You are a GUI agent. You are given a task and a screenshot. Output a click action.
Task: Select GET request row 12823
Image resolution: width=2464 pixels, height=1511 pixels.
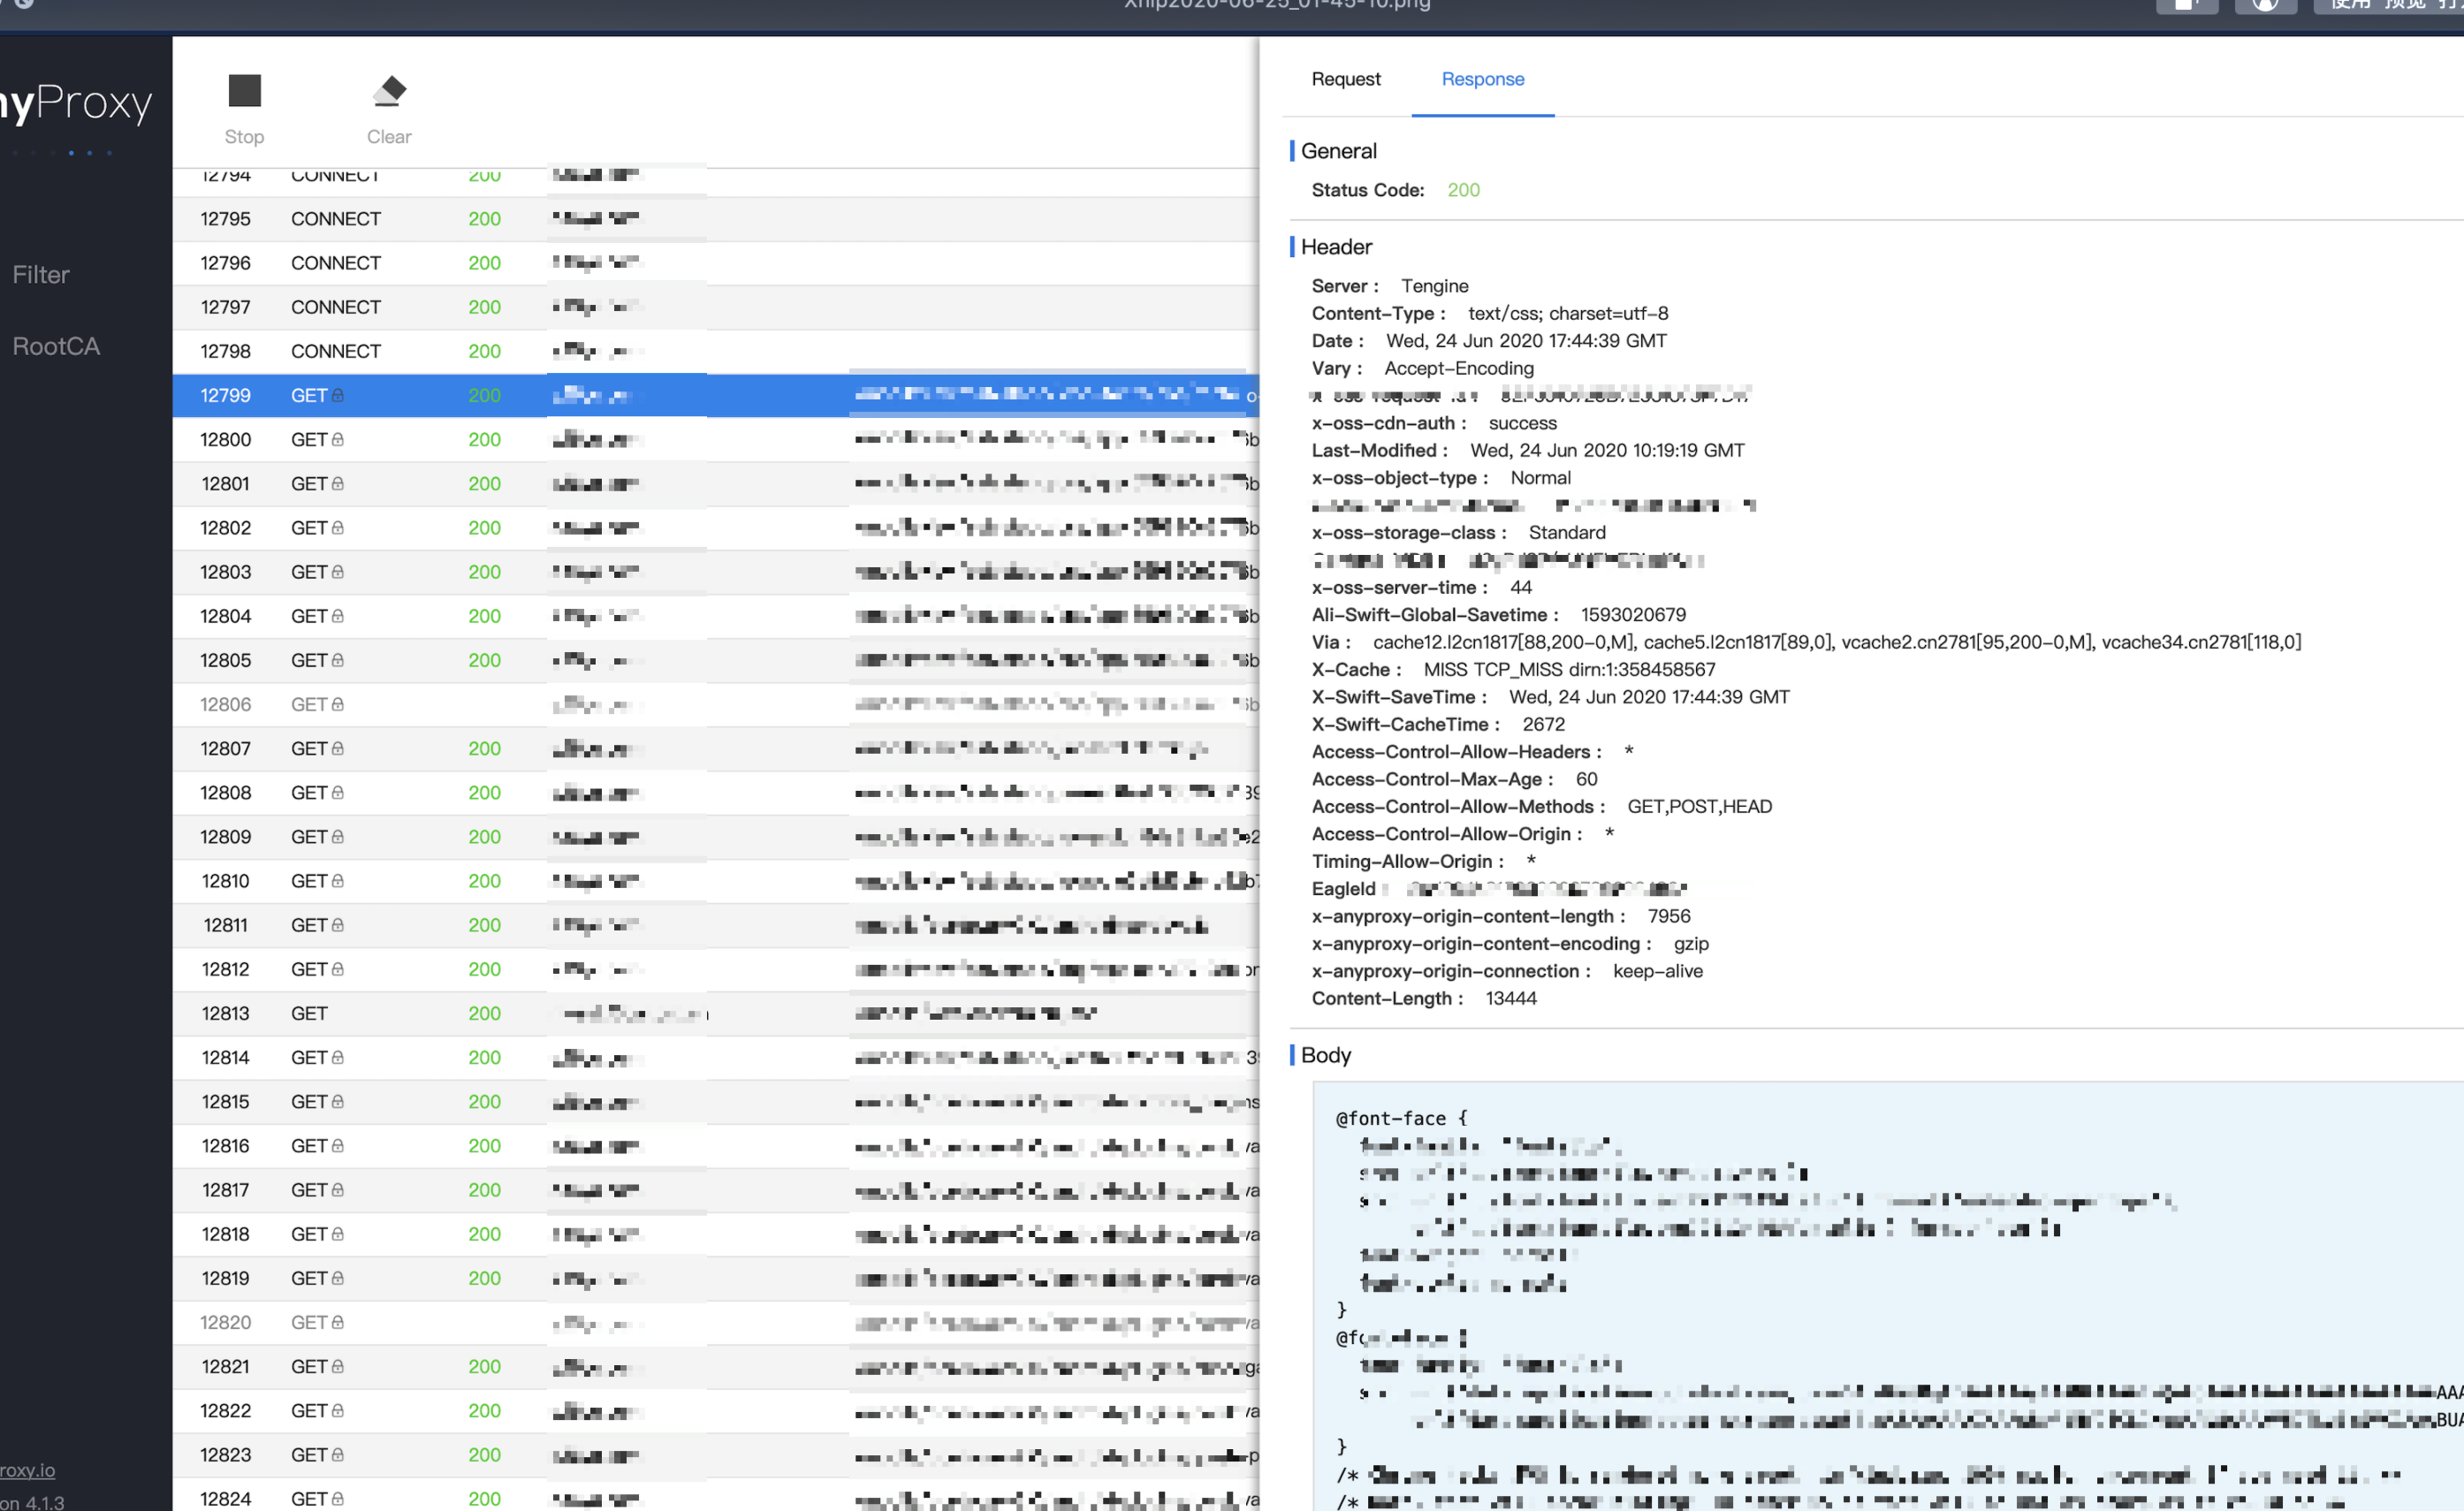(x=715, y=1455)
